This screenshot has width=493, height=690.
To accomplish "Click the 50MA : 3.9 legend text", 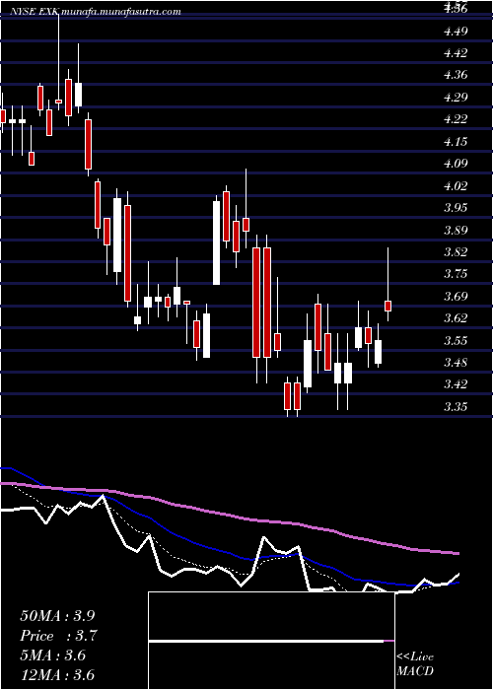I will (x=57, y=616).
